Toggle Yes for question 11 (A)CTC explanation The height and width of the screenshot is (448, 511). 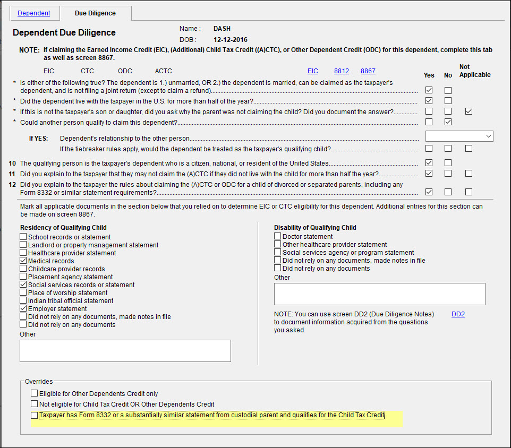[429, 174]
